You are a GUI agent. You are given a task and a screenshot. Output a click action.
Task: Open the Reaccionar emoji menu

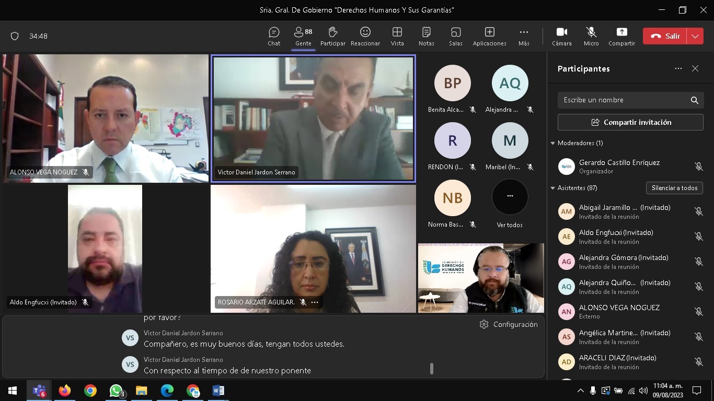click(365, 36)
